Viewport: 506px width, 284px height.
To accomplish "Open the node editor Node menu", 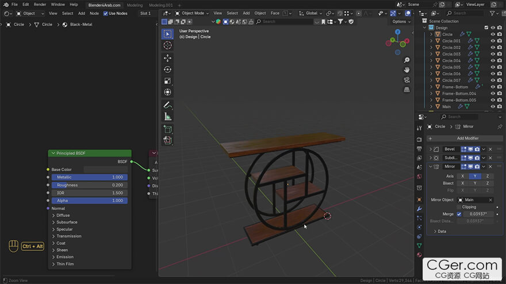I will 94,14.
